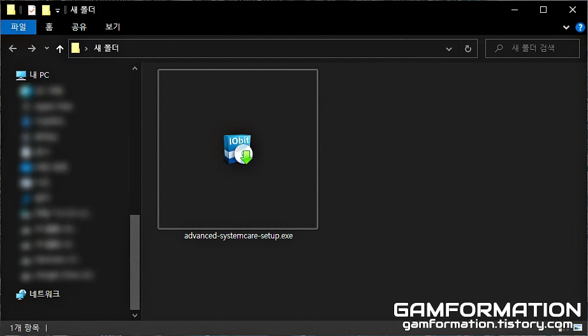The height and width of the screenshot is (336, 588).
Task: Open the 파일 ribbon tab
Action: point(18,27)
